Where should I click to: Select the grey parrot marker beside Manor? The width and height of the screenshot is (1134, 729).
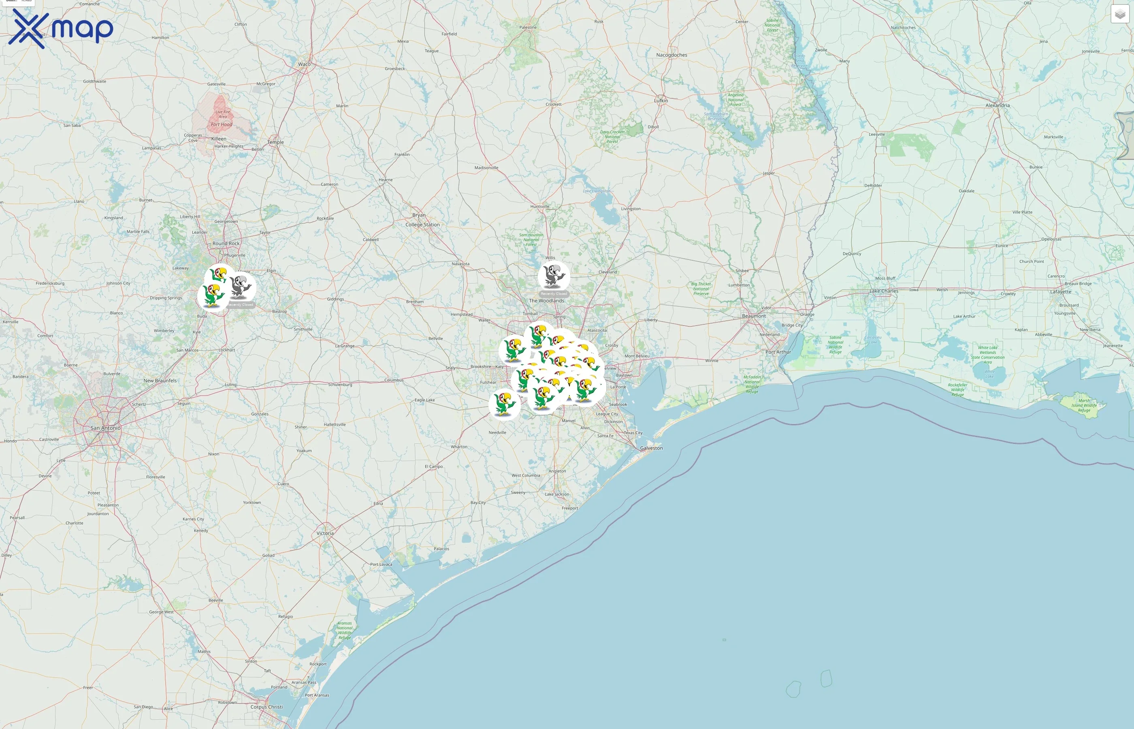[x=241, y=287]
